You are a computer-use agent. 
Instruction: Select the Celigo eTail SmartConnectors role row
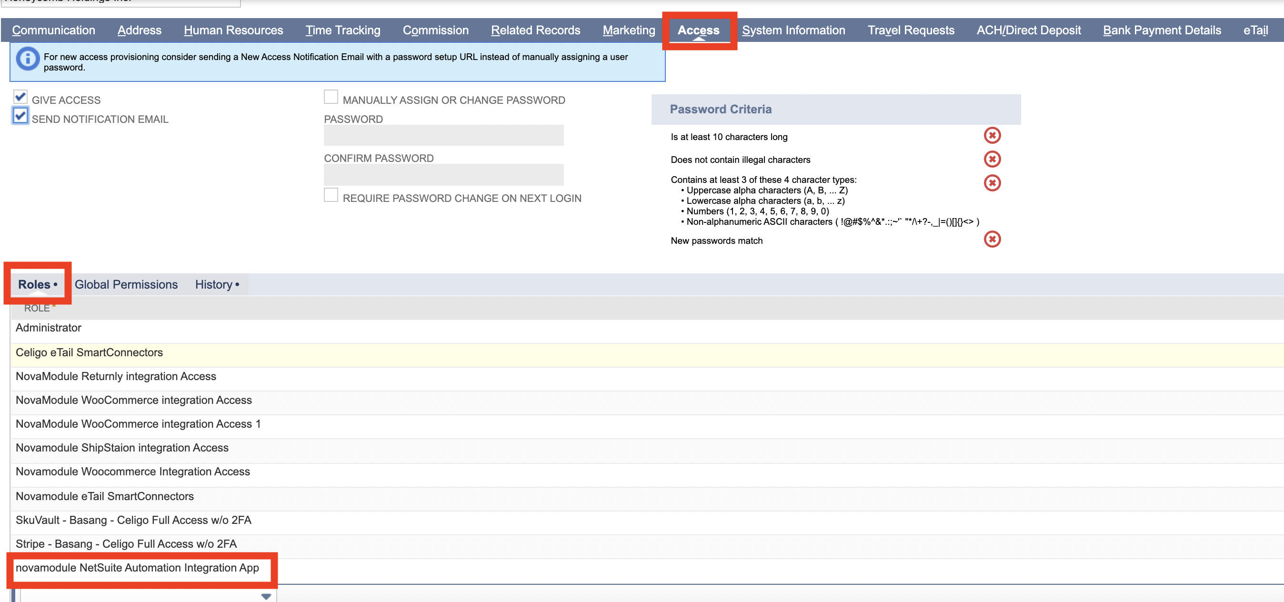89,353
